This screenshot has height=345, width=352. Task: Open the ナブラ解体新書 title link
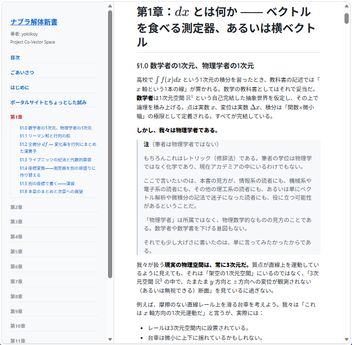click(x=34, y=22)
